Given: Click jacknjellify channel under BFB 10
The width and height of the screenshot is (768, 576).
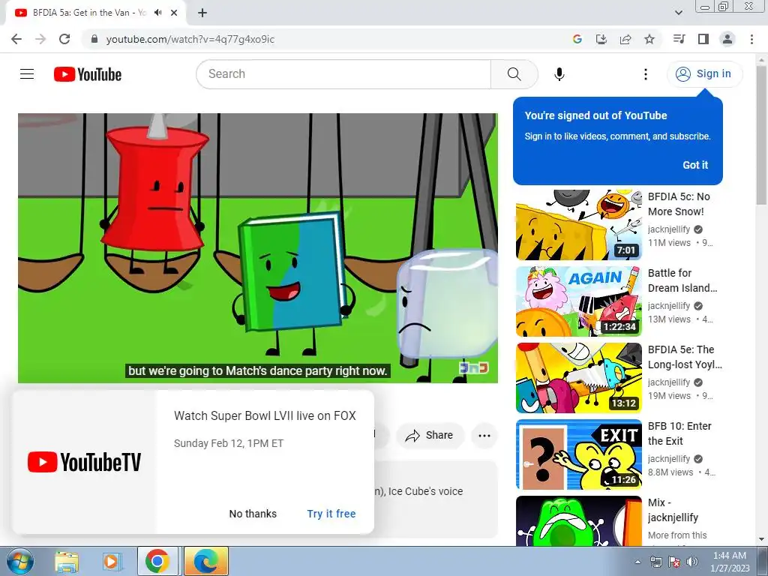Looking at the screenshot, I should click(668, 458).
